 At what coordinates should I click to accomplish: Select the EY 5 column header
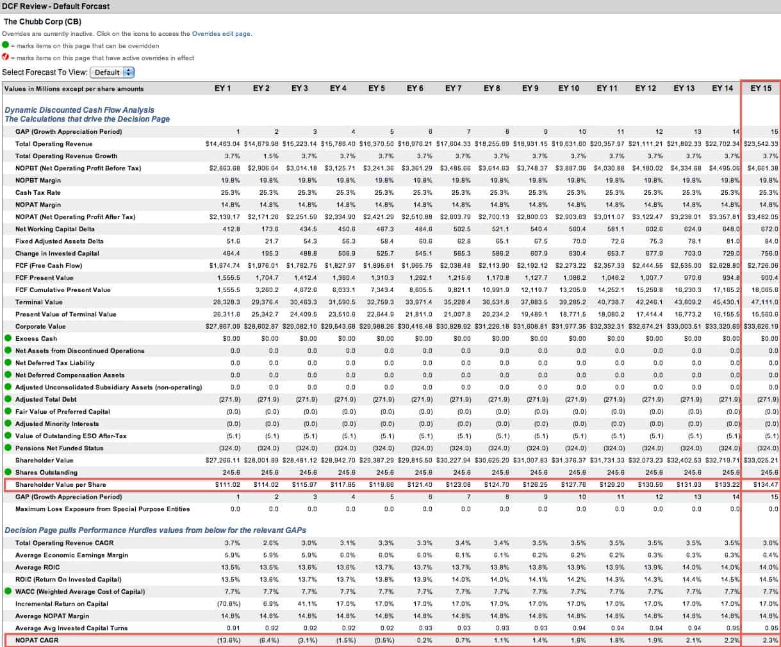click(376, 88)
